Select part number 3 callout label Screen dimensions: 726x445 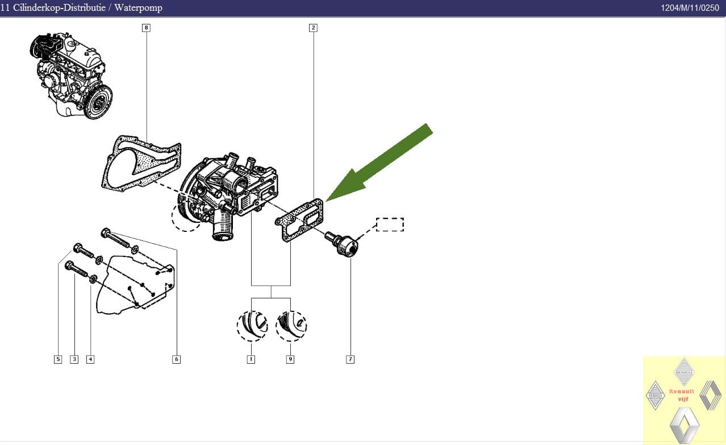click(x=74, y=359)
